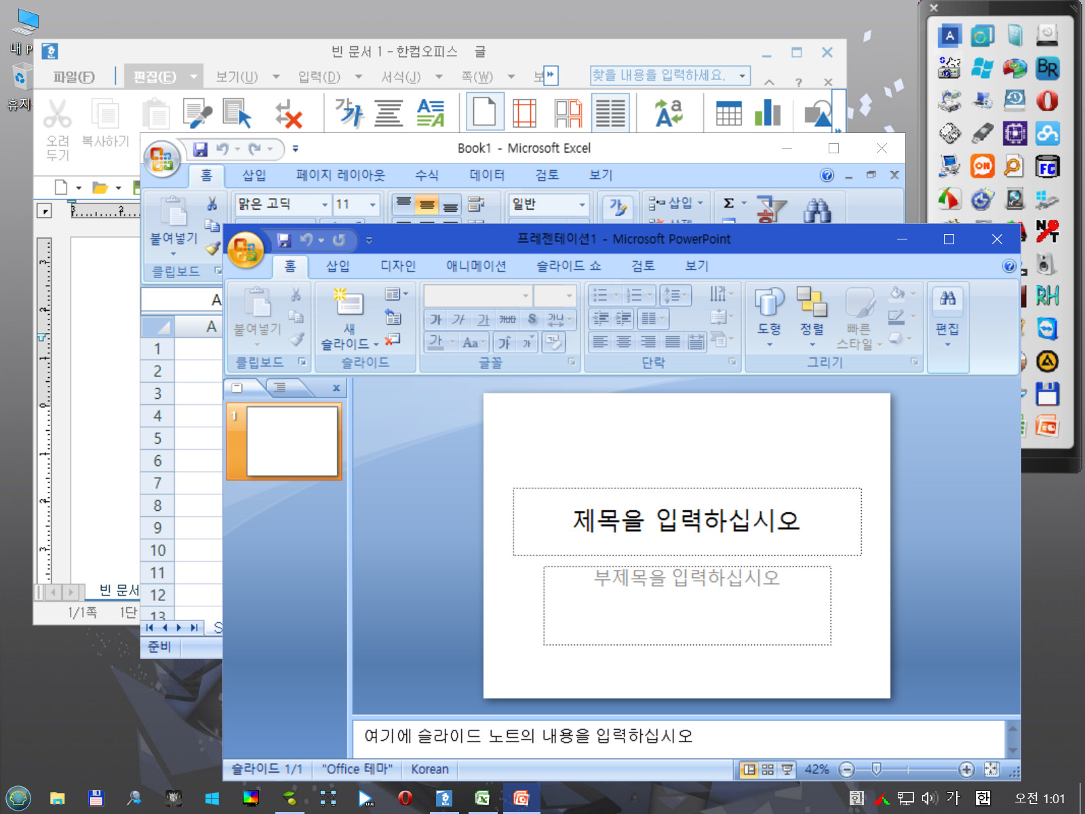
Task: Open Hancom File (파일) menu
Action: point(75,77)
